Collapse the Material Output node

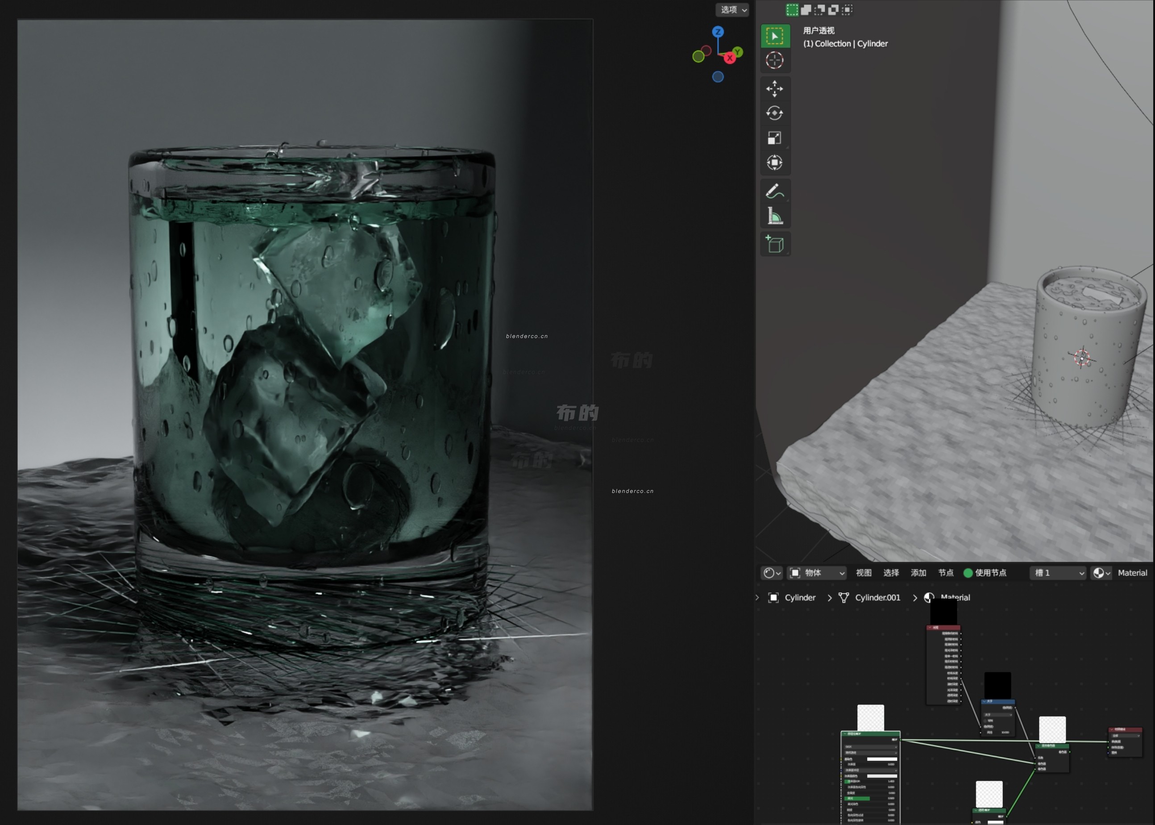pos(1112,729)
